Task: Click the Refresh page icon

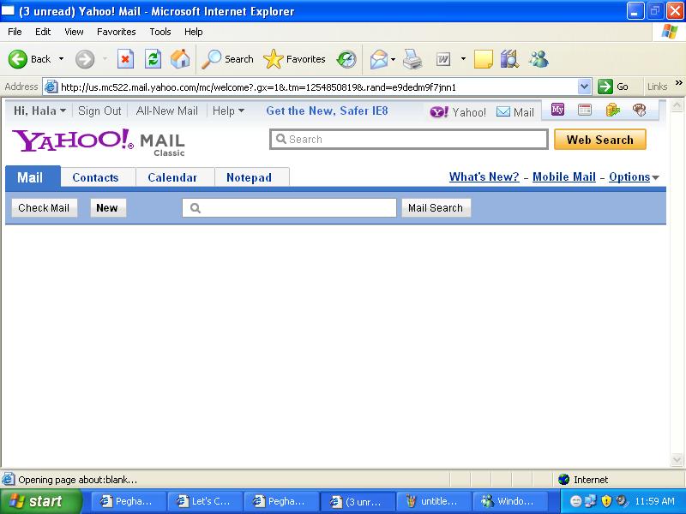Action: pos(153,59)
